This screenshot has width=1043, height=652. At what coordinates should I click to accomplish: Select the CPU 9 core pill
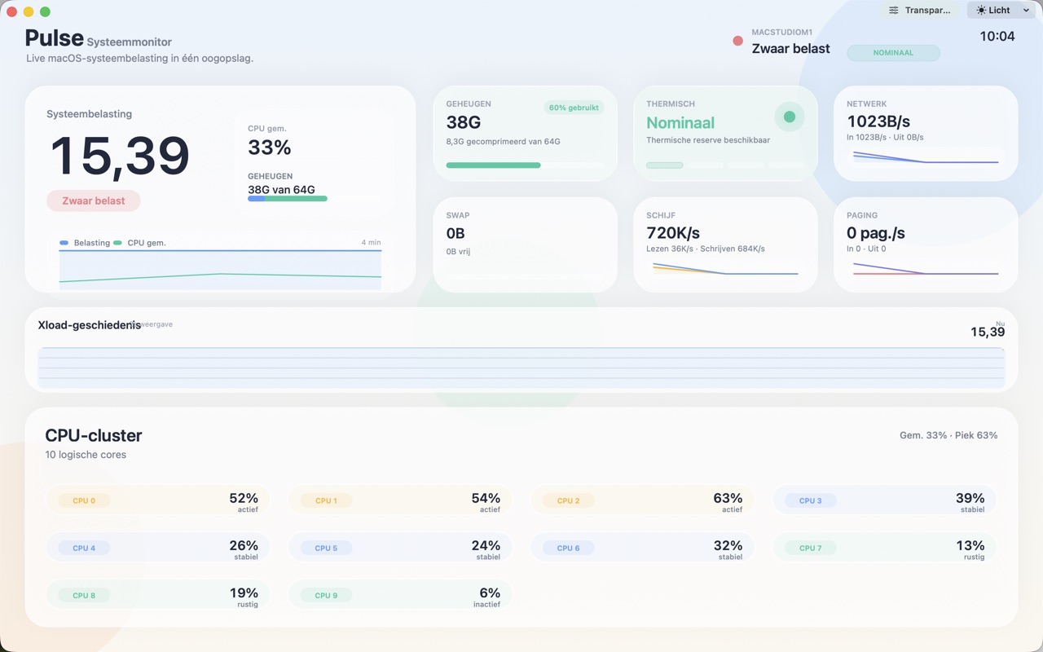tap(326, 595)
